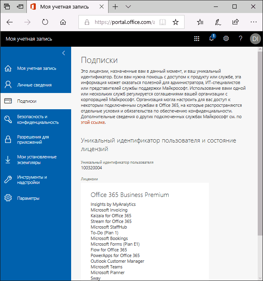Go to Моя учетная запись in sidebar
Image resolution: width=263 pixels, height=281 pixels.
(36, 68)
